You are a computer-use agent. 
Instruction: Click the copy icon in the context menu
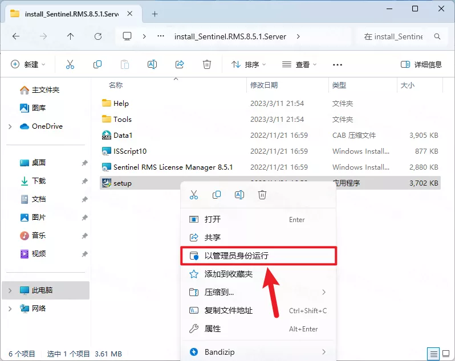click(217, 195)
